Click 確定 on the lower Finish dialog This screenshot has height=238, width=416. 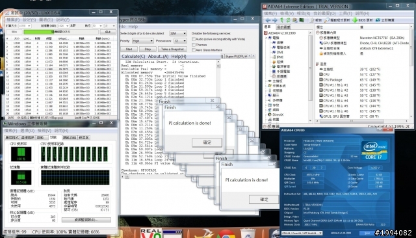tap(264, 199)
